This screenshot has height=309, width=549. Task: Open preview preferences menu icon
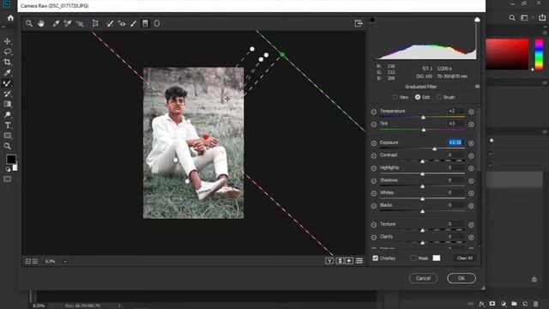click(359, 261)
